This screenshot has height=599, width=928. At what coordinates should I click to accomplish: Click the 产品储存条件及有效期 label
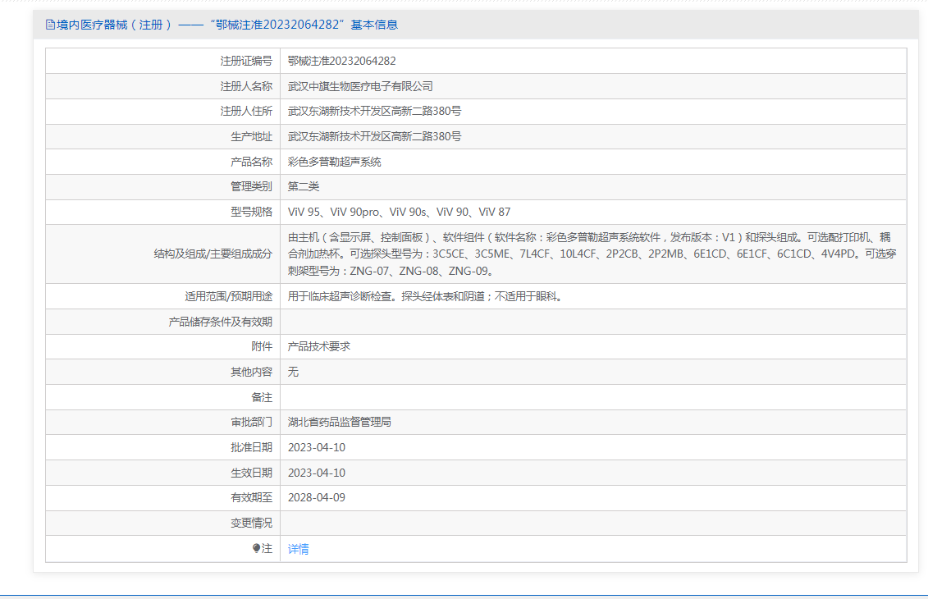tap(220, 322)
